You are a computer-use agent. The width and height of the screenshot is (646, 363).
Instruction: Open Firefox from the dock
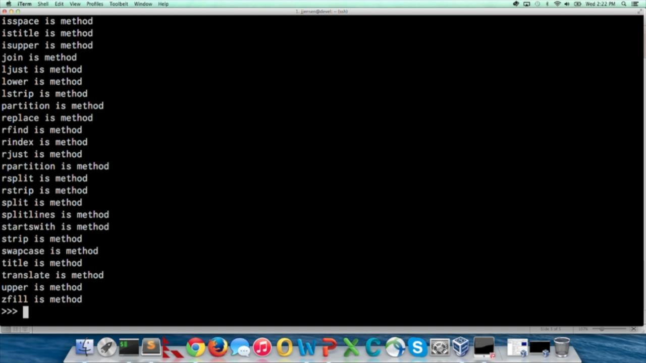tap(218, 347)
